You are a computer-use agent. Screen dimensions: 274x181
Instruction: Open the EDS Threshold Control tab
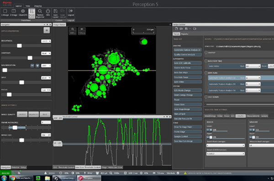coord(64,167)
